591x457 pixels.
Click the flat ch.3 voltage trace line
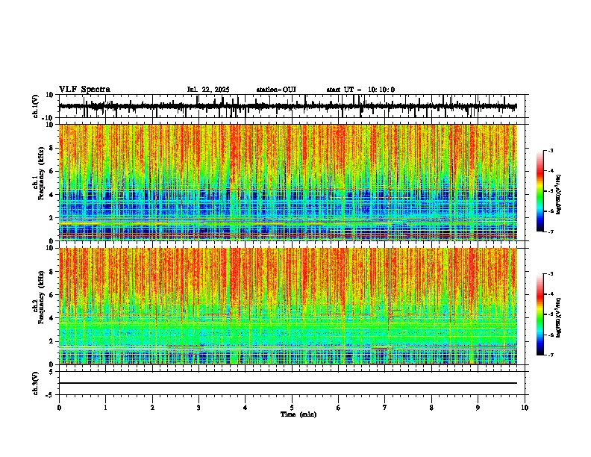click(x=288, y=383)
